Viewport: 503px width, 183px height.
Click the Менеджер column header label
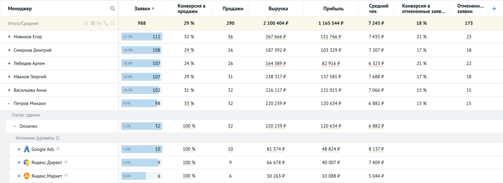pos(20,9)
